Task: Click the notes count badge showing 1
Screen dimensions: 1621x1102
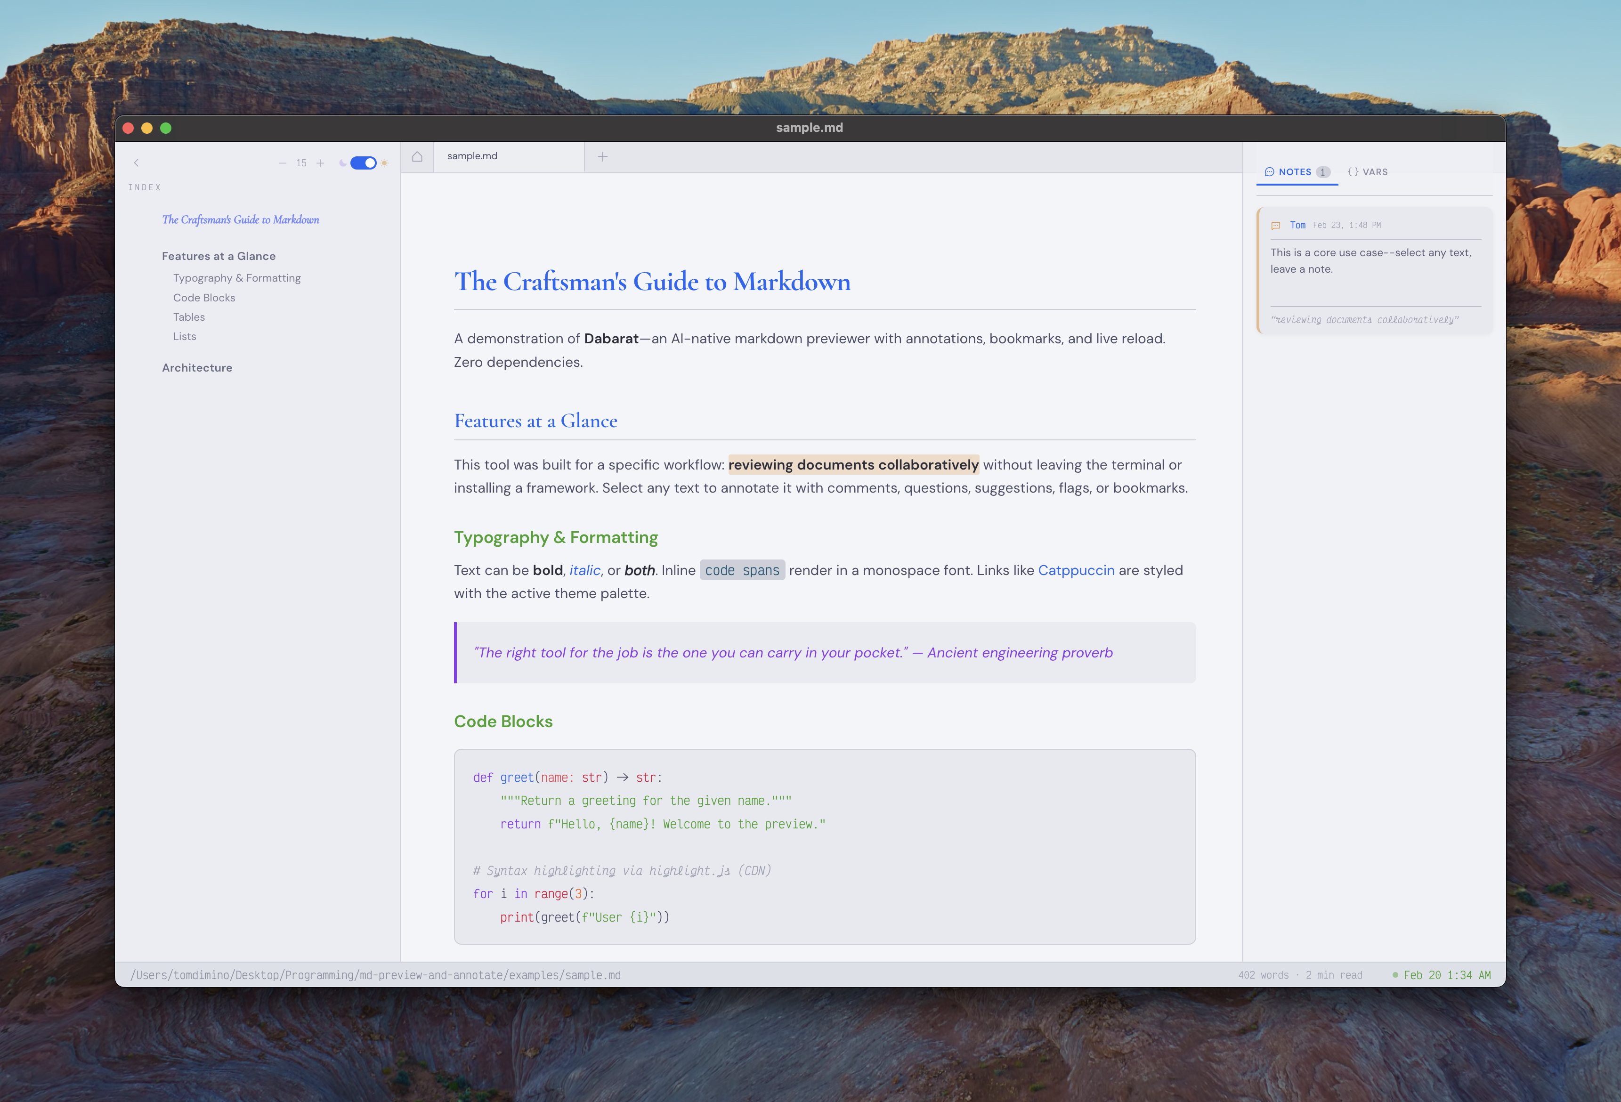Action: click(x=1322, y=171)
